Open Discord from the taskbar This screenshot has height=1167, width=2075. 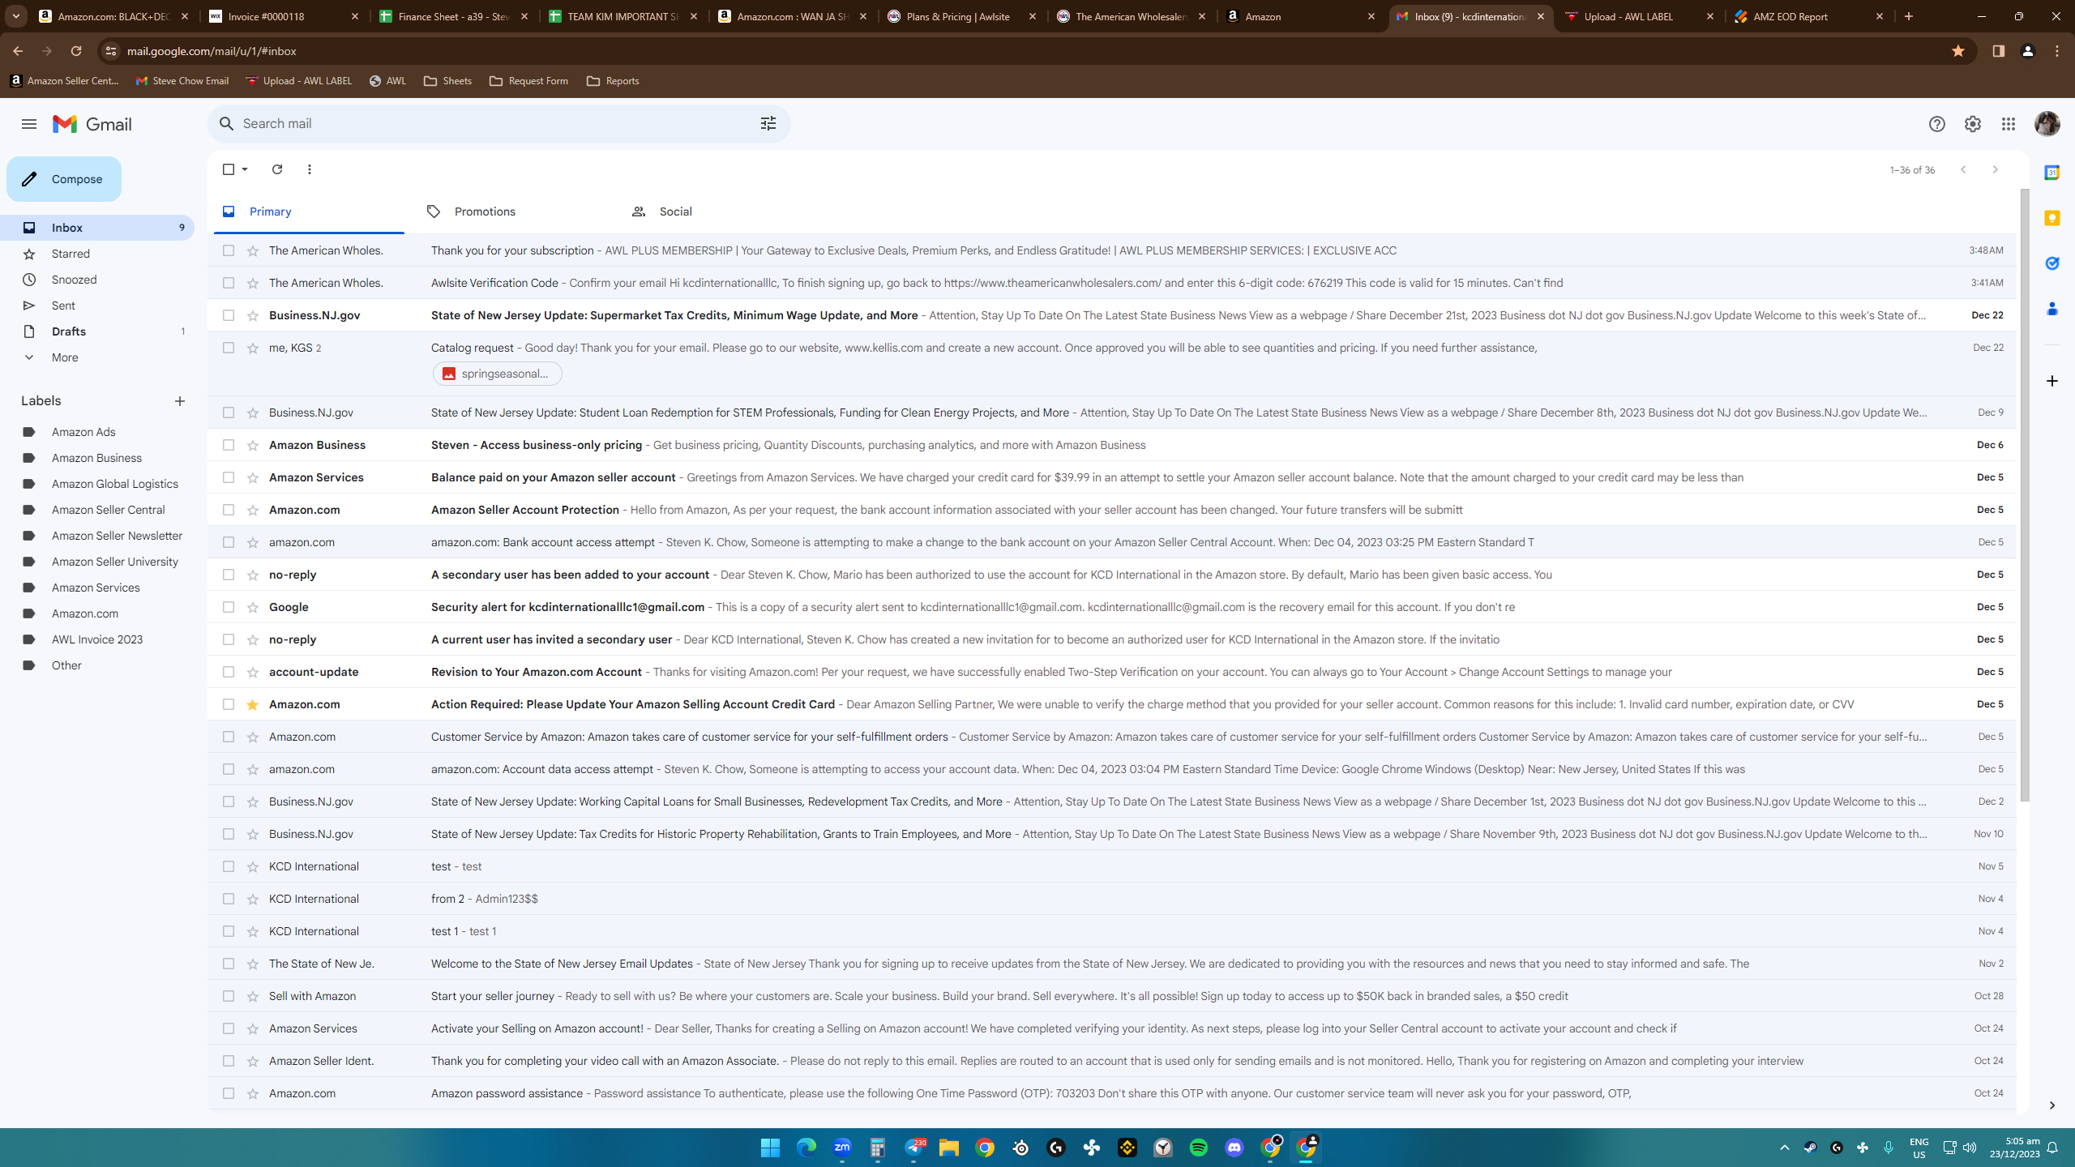(x=1234, y=1148)
